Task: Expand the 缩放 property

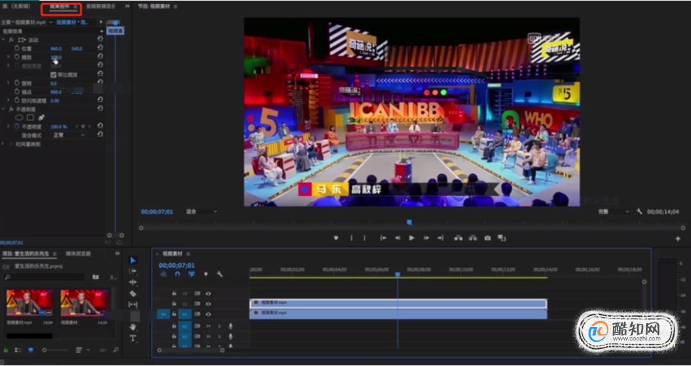Action: 8,57
